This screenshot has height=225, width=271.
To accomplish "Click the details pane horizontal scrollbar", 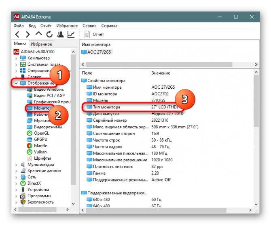I will [x=156, y=210].
